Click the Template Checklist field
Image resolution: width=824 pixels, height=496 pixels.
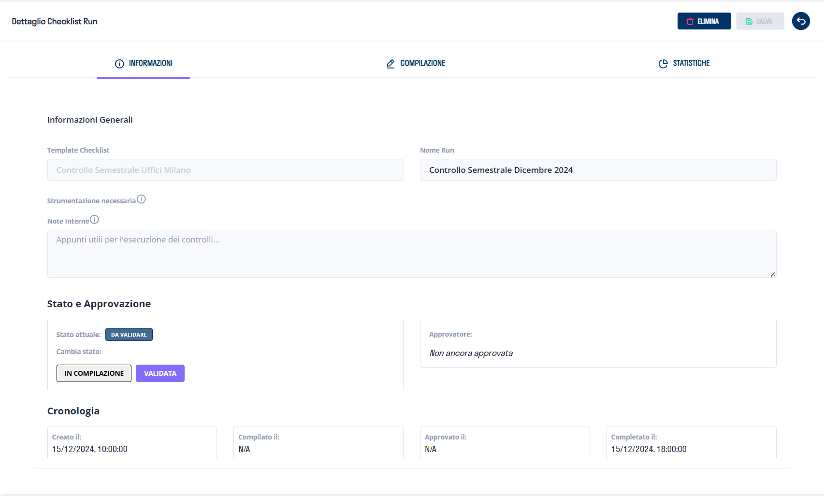tap(225, 170)
